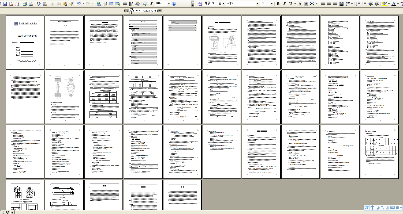The width and height of the screenshot is (403, 214).
Task: Increase paragraph indent
Action: click(377, 4)
